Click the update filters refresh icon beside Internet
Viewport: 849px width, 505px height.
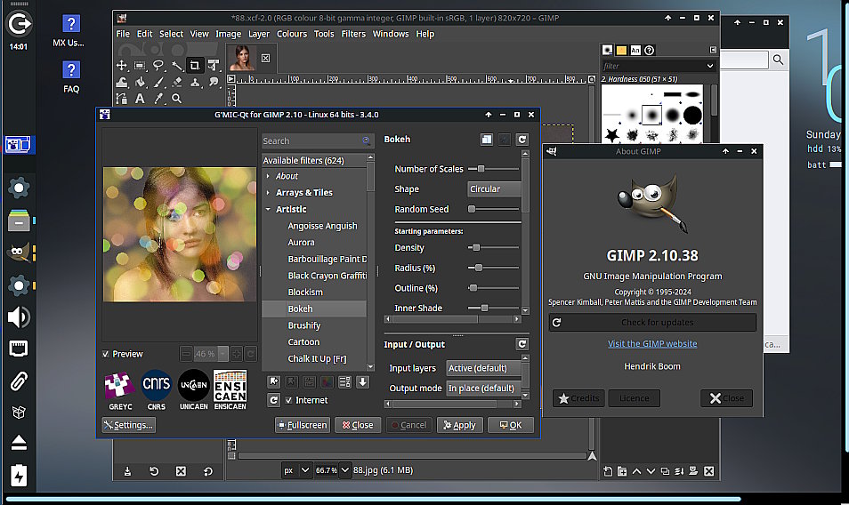pyautogui.click(x=274, y=400)
